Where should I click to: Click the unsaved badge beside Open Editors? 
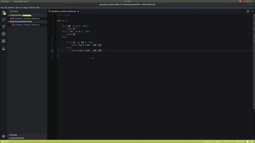point(27,15)
